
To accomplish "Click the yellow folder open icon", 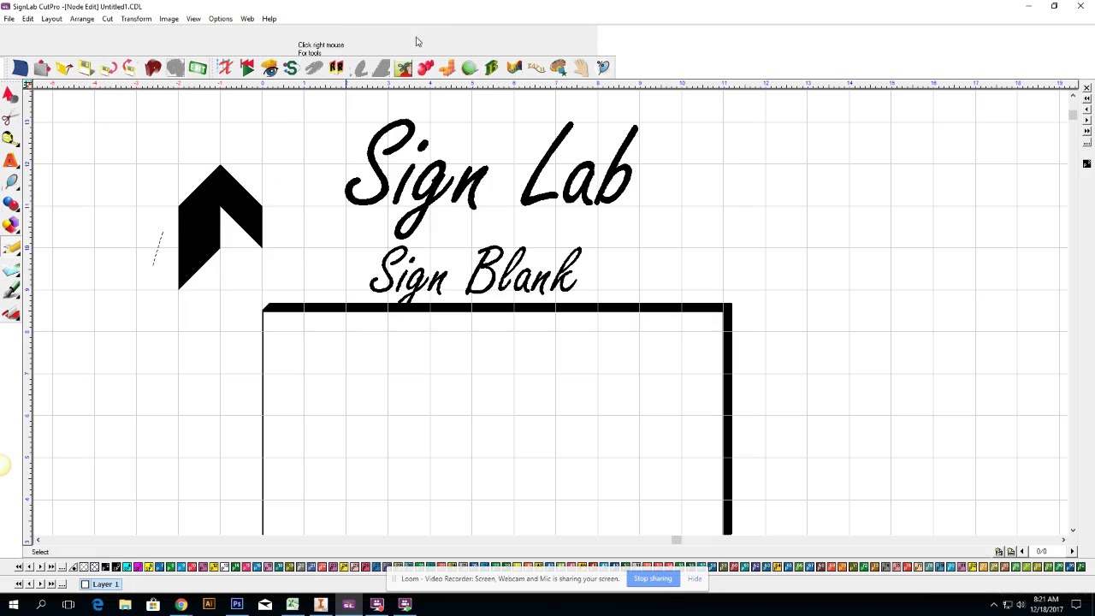I will click(64, 68).
